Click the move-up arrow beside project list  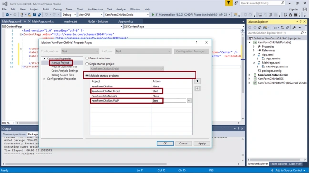coord(197,81)
